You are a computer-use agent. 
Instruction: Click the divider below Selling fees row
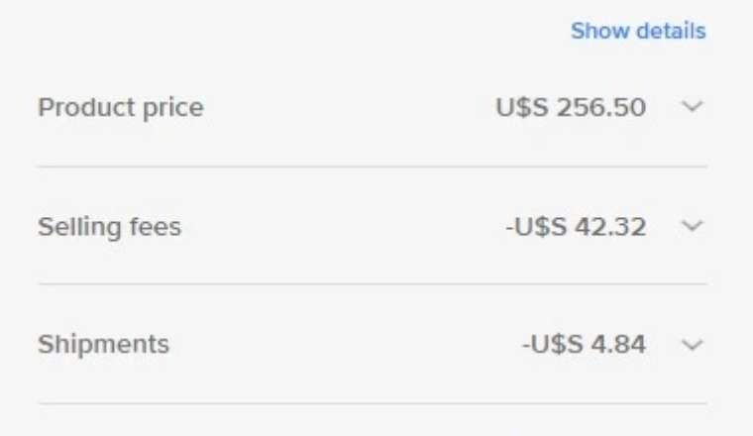point(373,284)
